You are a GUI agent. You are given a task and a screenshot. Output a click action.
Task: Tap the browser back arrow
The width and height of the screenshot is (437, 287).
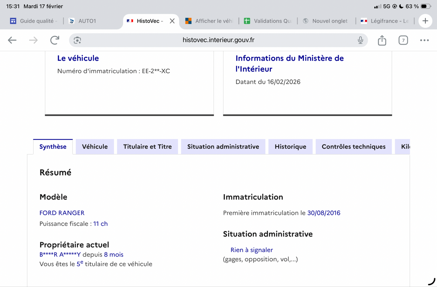click(12, 40)
